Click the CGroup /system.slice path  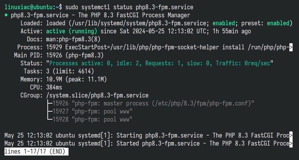97,96
